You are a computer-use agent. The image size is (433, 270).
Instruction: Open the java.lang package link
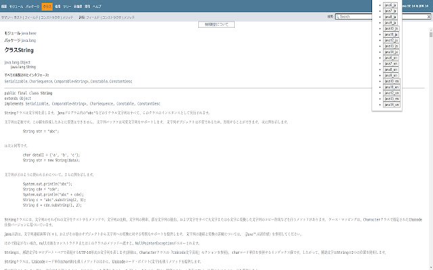click(x=28, y=40)
